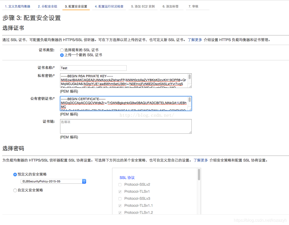
Task: Click the 公有密钥证书 resize handle corner
Action: coord(190,109)
